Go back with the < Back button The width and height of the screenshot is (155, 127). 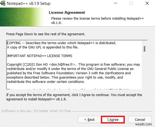(89, 119)
